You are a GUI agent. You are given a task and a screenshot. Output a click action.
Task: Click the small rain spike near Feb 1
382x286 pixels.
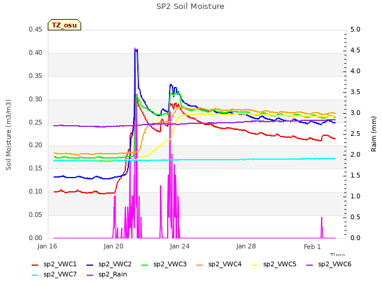coord(322,228)
